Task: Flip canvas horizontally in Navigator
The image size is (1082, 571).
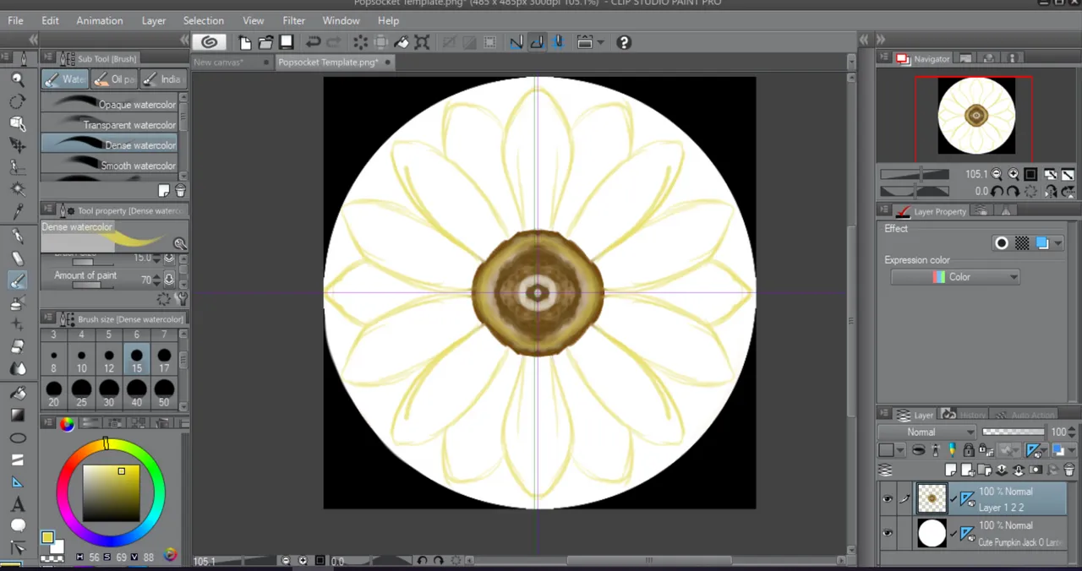Action: 1052,191
